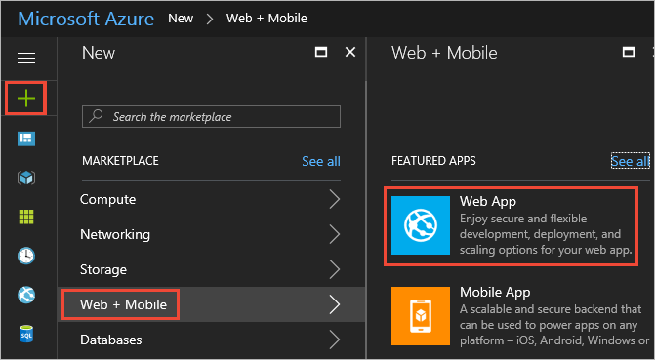
Task: Focus the Search the marketplace field
Action: (x=212, y=116)
